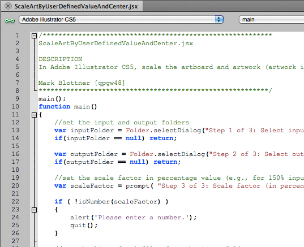Click line number 20 in the gutter

(15, 185)
